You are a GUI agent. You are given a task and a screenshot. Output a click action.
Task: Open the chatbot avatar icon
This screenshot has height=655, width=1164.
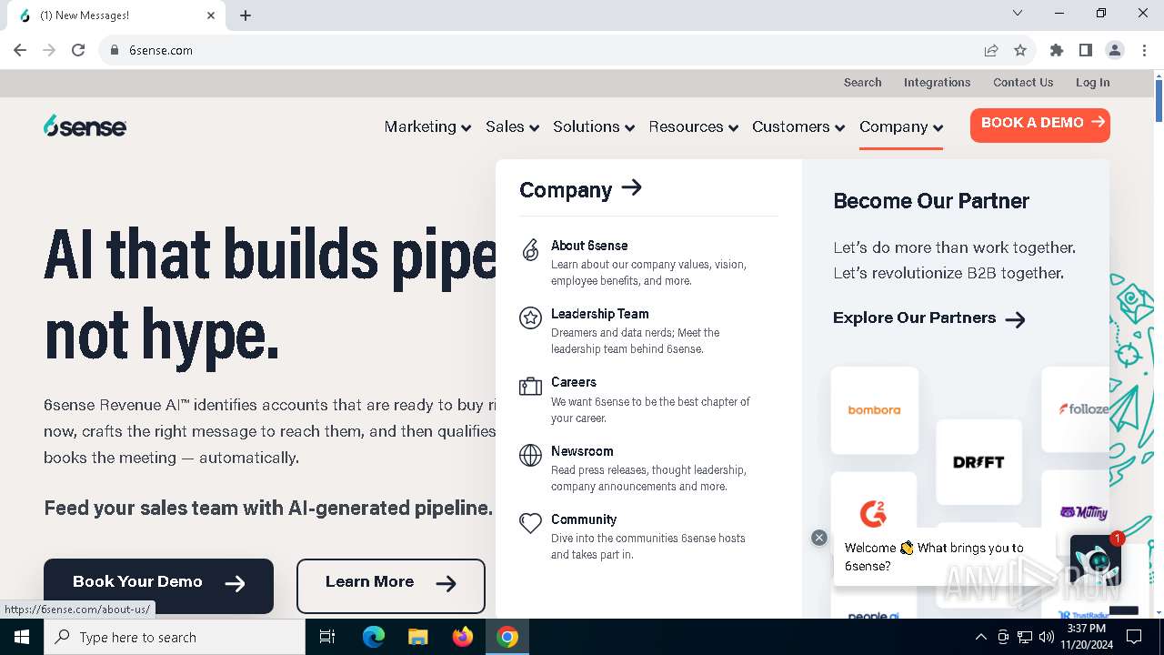1095,559
